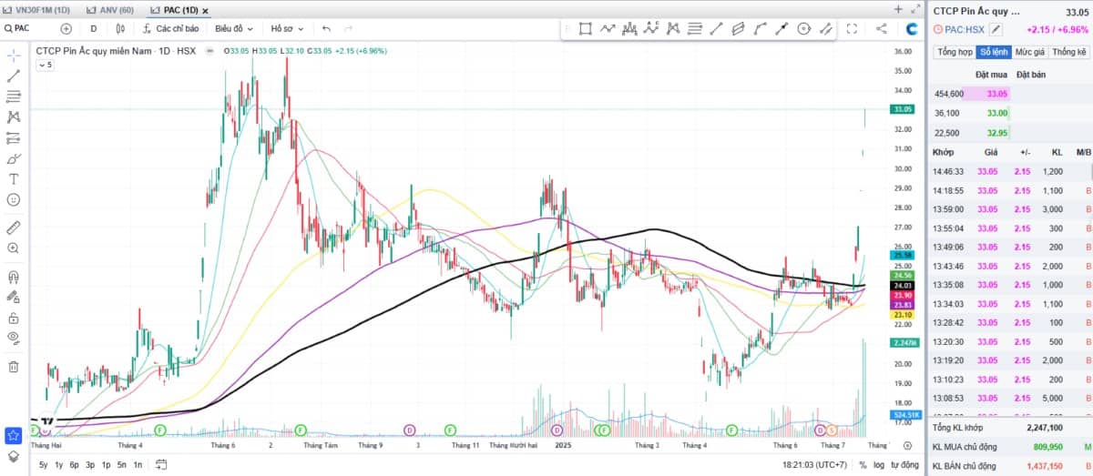Open Các chỉ báo indicators

pos(170,29)
